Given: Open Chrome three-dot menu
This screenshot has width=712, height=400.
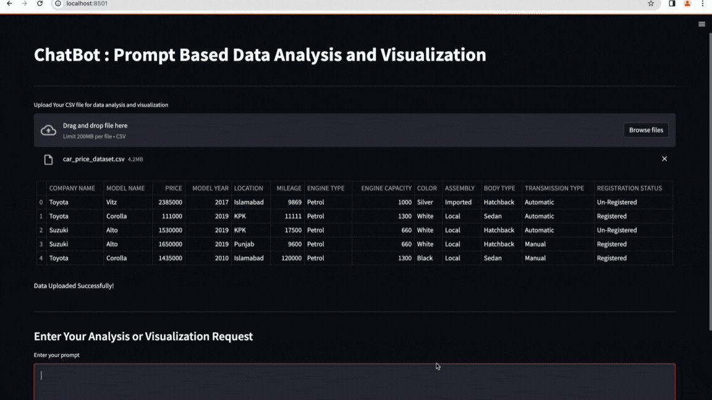Looking at the screenshot, I should 703,4.
